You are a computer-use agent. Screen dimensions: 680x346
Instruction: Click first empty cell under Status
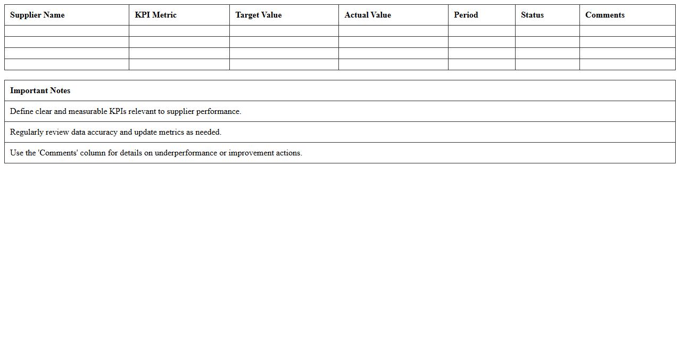pyautogui.click(x=547, y=31)
